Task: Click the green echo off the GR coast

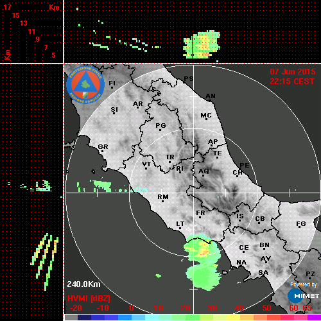Action: [x=101, y=186]
